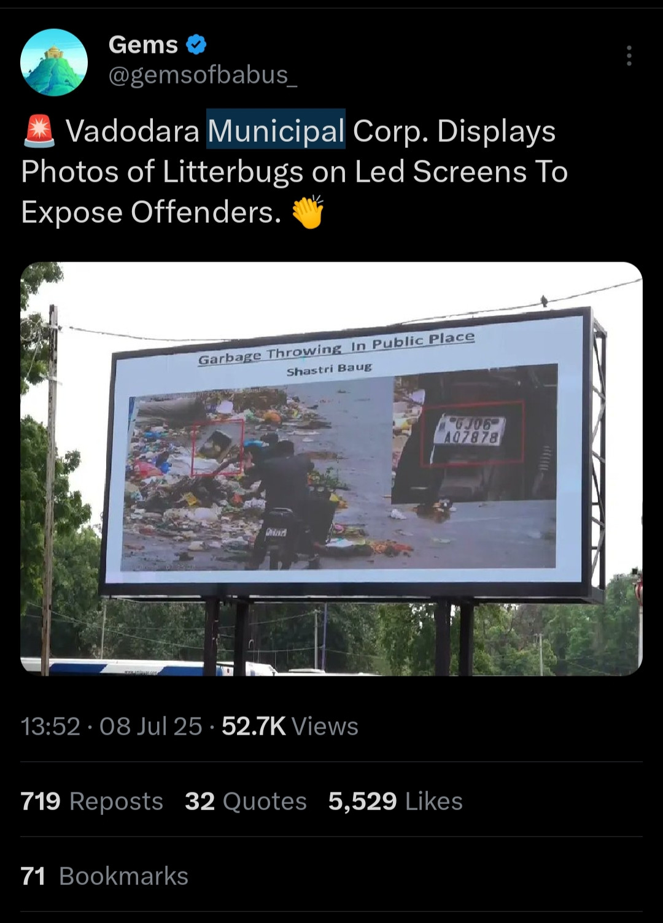663x923 pixels.
Task: Click the 08 Jul 25 date
Action: [150, 726]
